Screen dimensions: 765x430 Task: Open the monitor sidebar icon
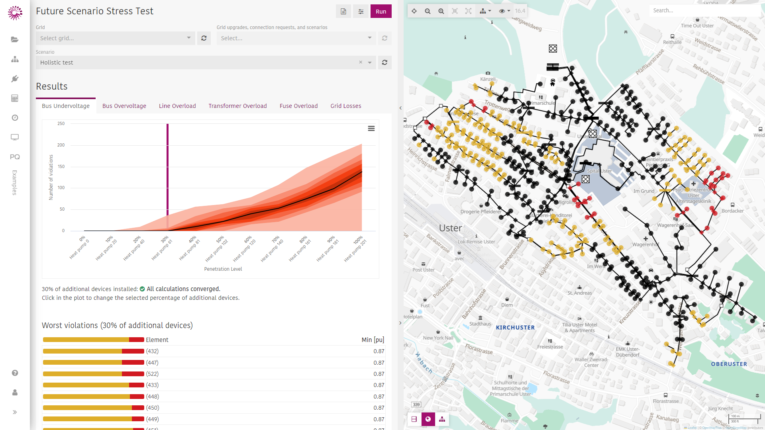point(15,137)
